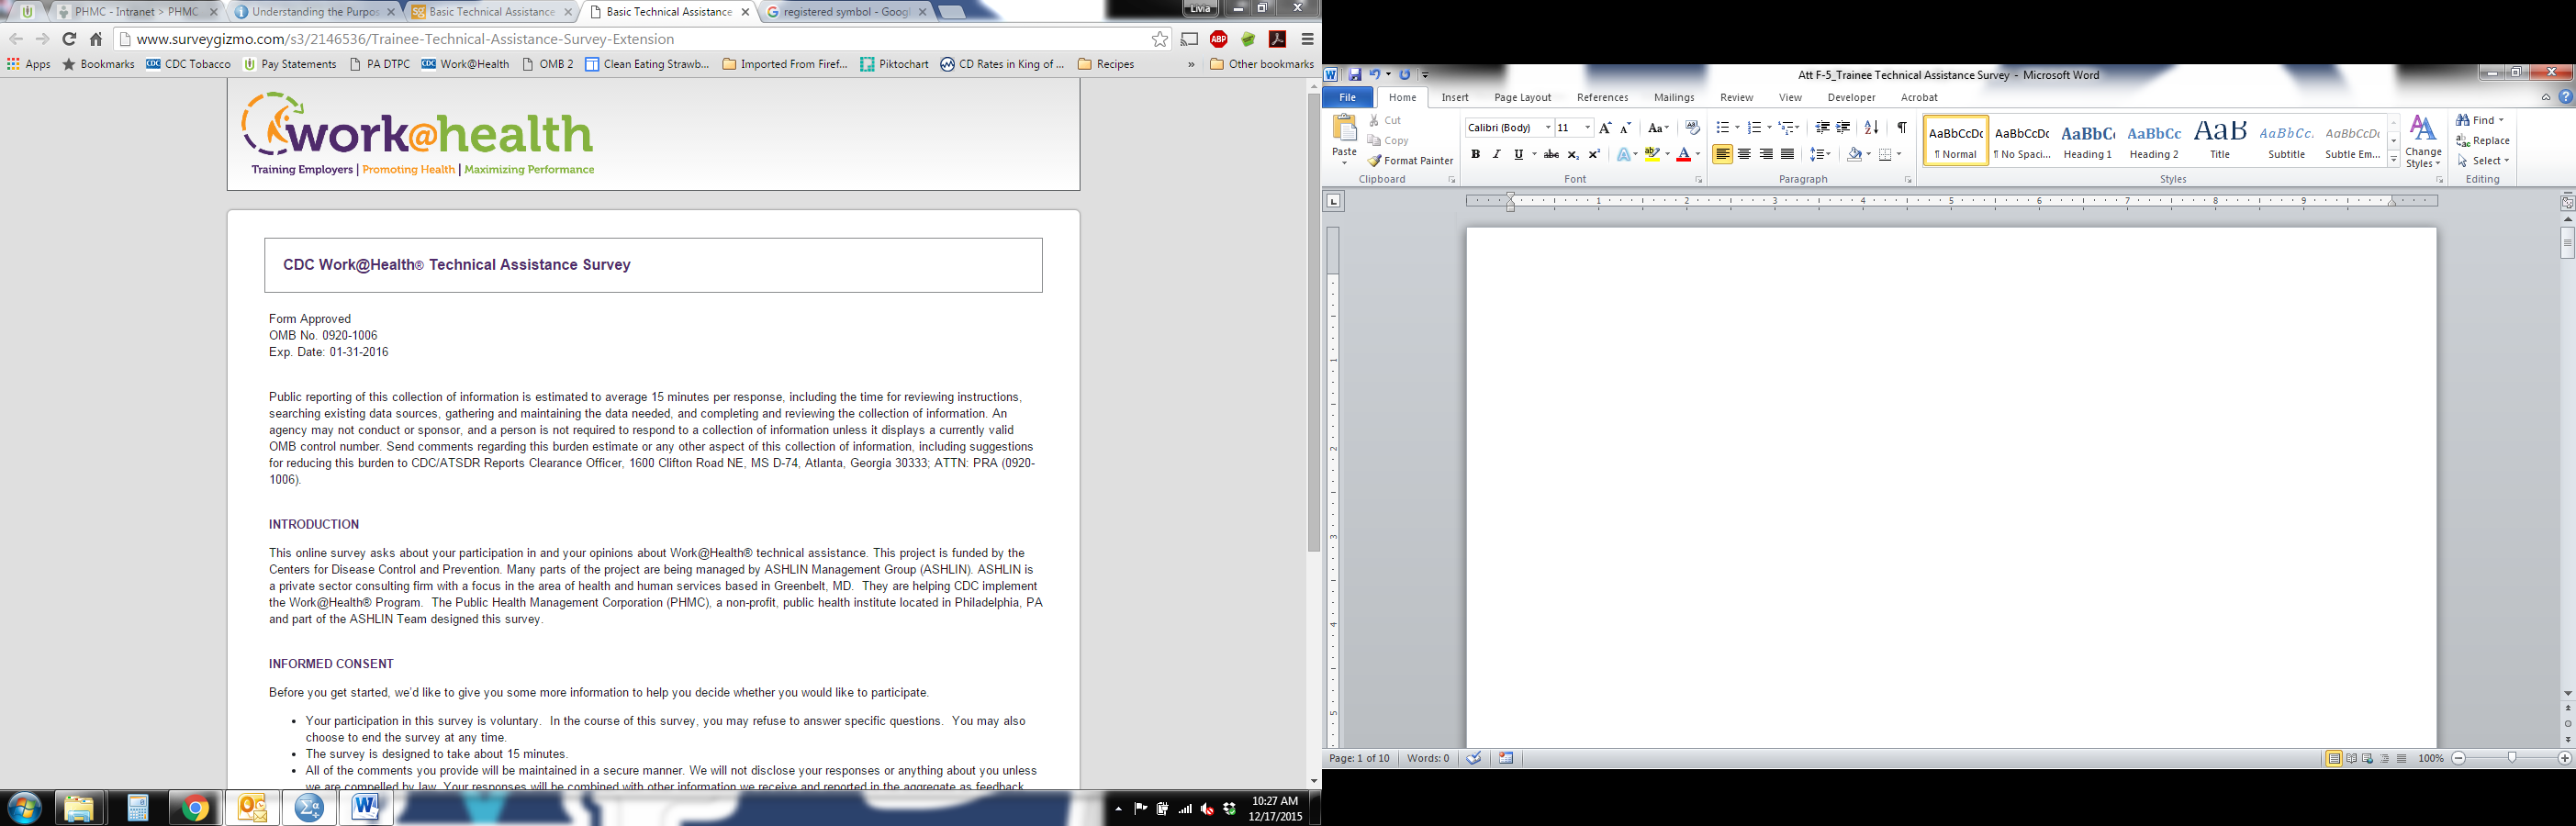This screenshot has width=2576, height=826.
Task: Switch to Print Layout view
Action: pyautogui.click(x=2334, y=758)
